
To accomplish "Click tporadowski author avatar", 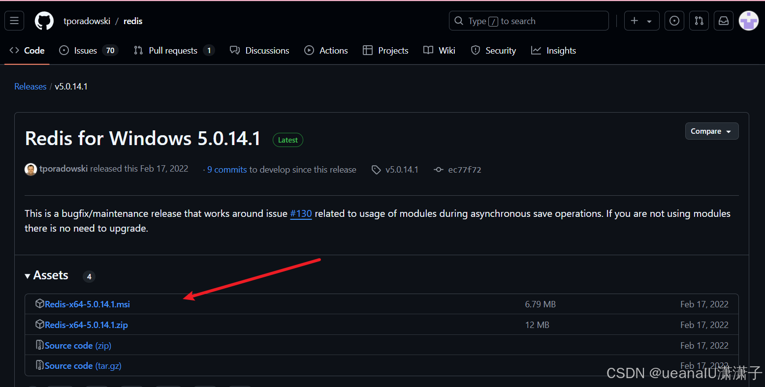I will pyautogui.click(x=31, y=169).
